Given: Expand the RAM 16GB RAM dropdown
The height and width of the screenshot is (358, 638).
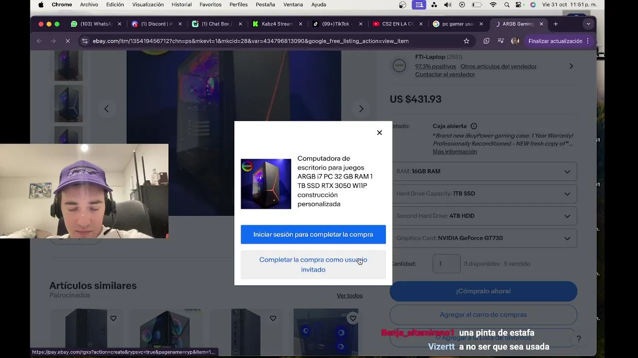Looking at the screenshot, I should pyautogui.click(x=483, y=172).
